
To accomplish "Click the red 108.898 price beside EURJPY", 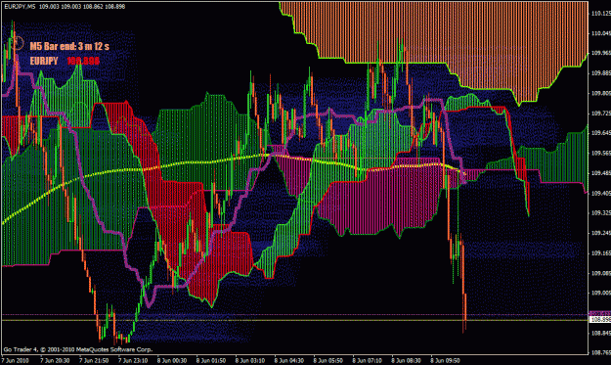I will [83, 62].
